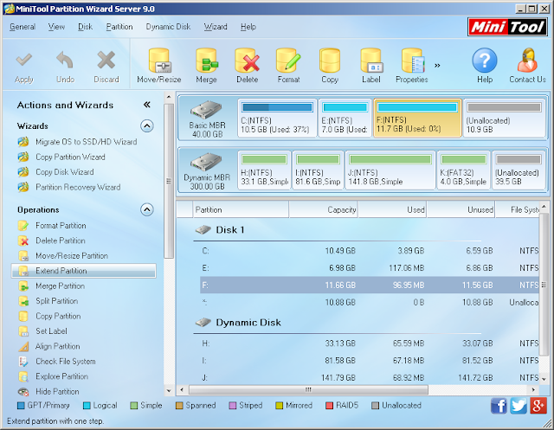Click the Basic MBR 40.00 GB disk icon
Screen dimensions: 554x430
(x=206, y=109)
